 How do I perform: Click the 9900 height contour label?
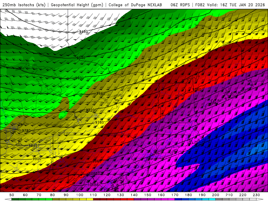click(37, 159)
